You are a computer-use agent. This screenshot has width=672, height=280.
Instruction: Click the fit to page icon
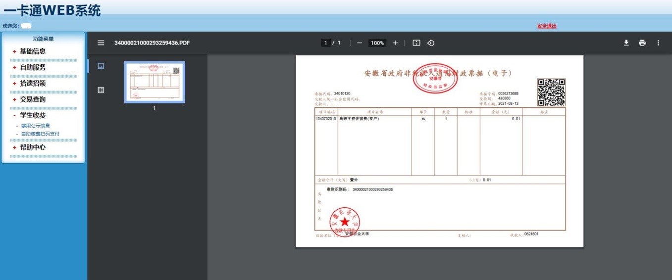click(416, 43)
